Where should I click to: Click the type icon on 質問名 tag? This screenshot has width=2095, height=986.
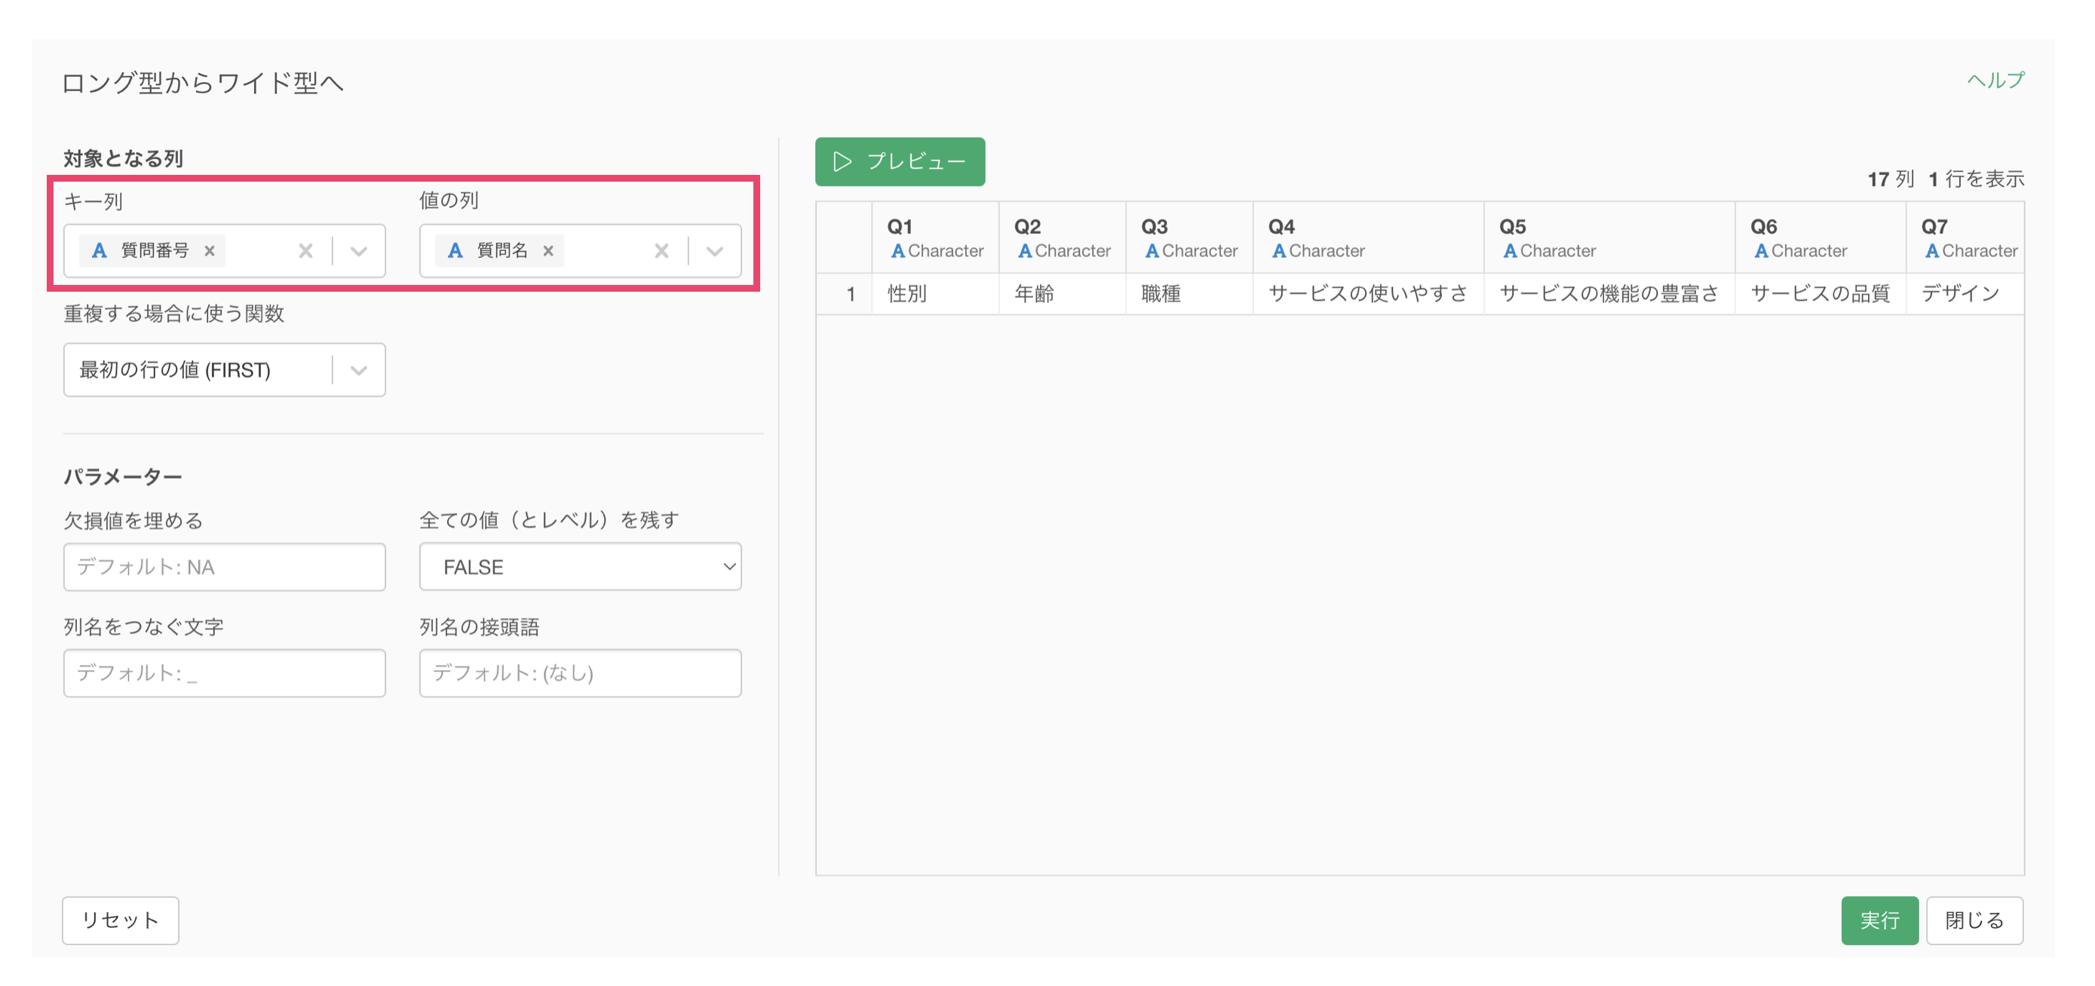click(455, 251)
